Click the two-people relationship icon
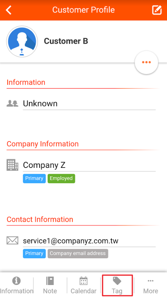167x298 pixels. [x=12, y=103]
